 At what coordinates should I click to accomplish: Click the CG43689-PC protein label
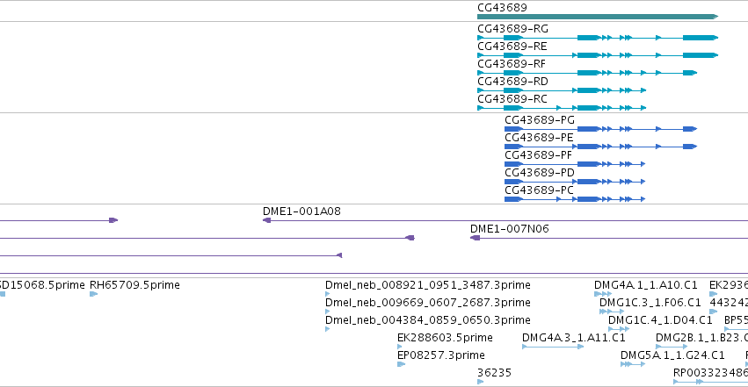coord(539,191)
